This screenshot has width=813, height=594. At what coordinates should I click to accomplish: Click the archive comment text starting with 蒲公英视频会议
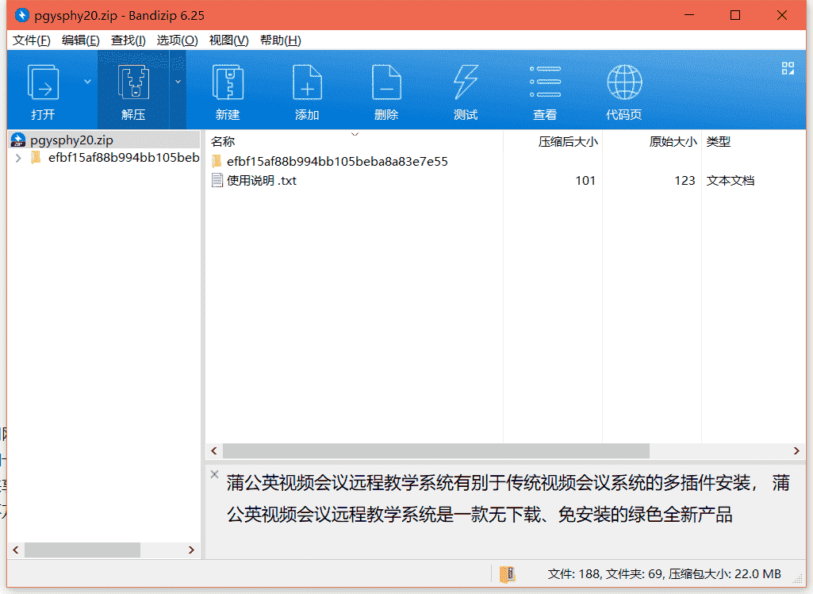[508, 499]
